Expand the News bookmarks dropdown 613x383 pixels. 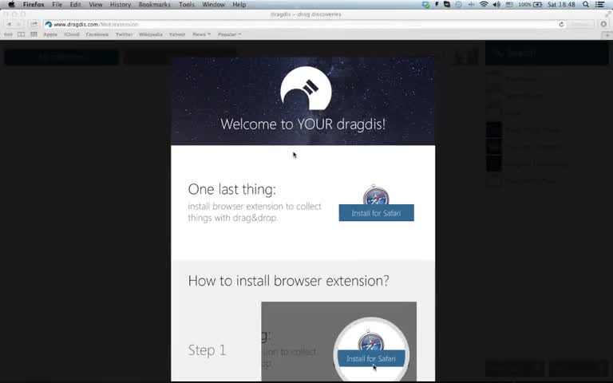pos(201,34)
